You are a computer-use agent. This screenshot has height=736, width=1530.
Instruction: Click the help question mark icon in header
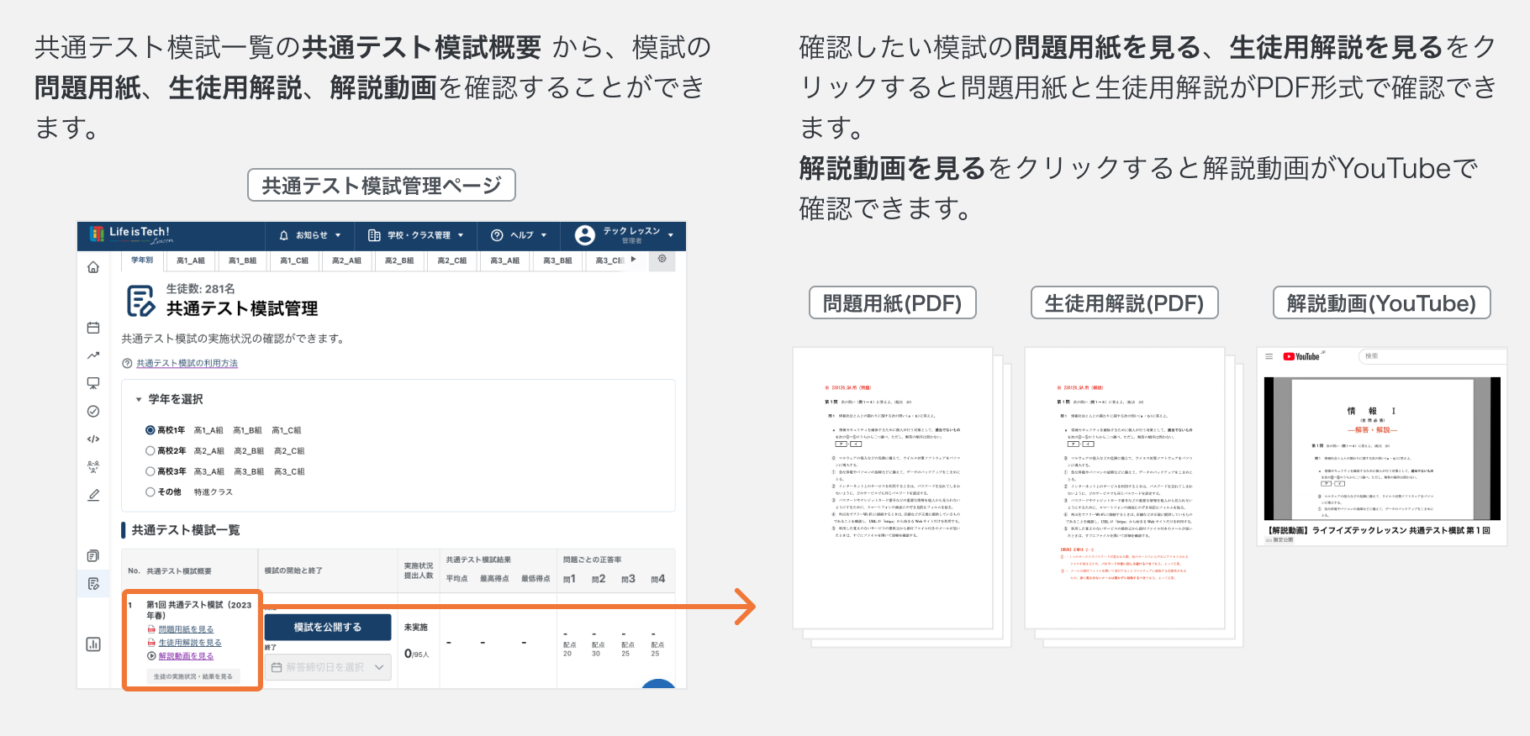(x=497, y=235)
